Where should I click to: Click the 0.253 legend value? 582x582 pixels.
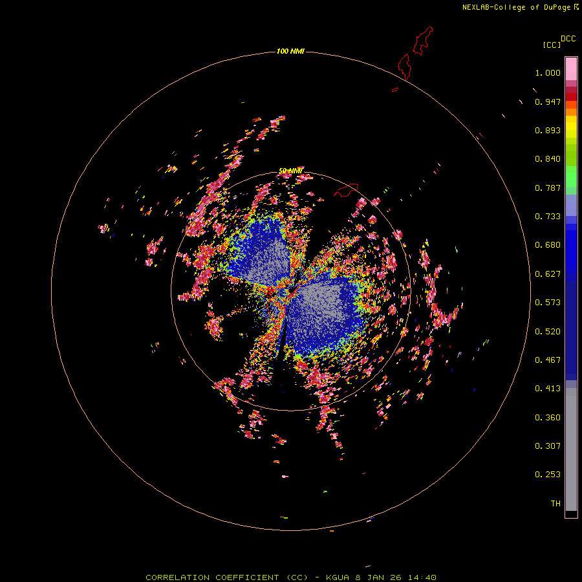[548, 475]
